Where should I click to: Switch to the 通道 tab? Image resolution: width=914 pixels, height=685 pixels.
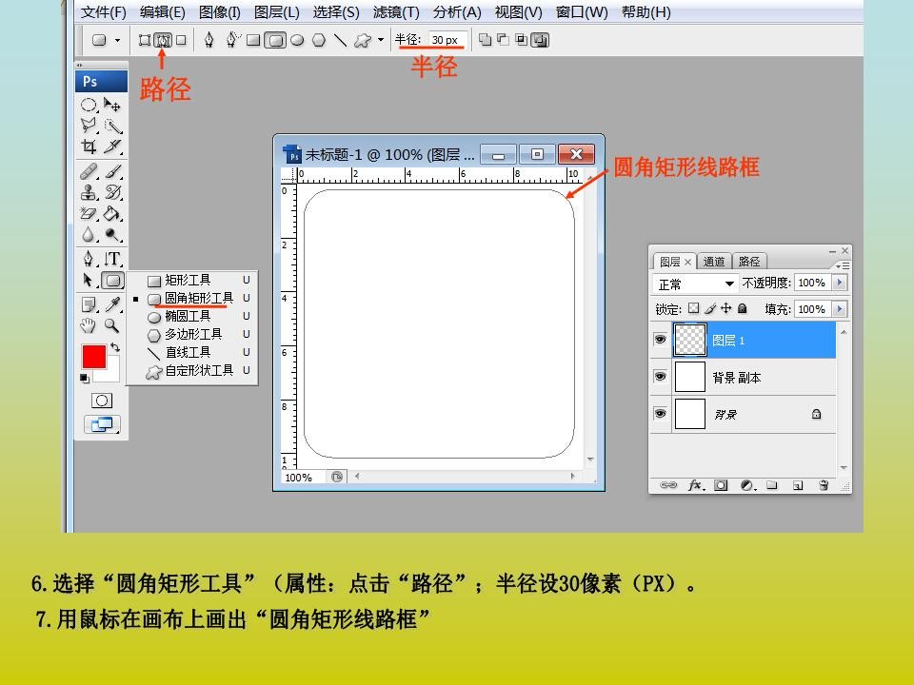714,262
